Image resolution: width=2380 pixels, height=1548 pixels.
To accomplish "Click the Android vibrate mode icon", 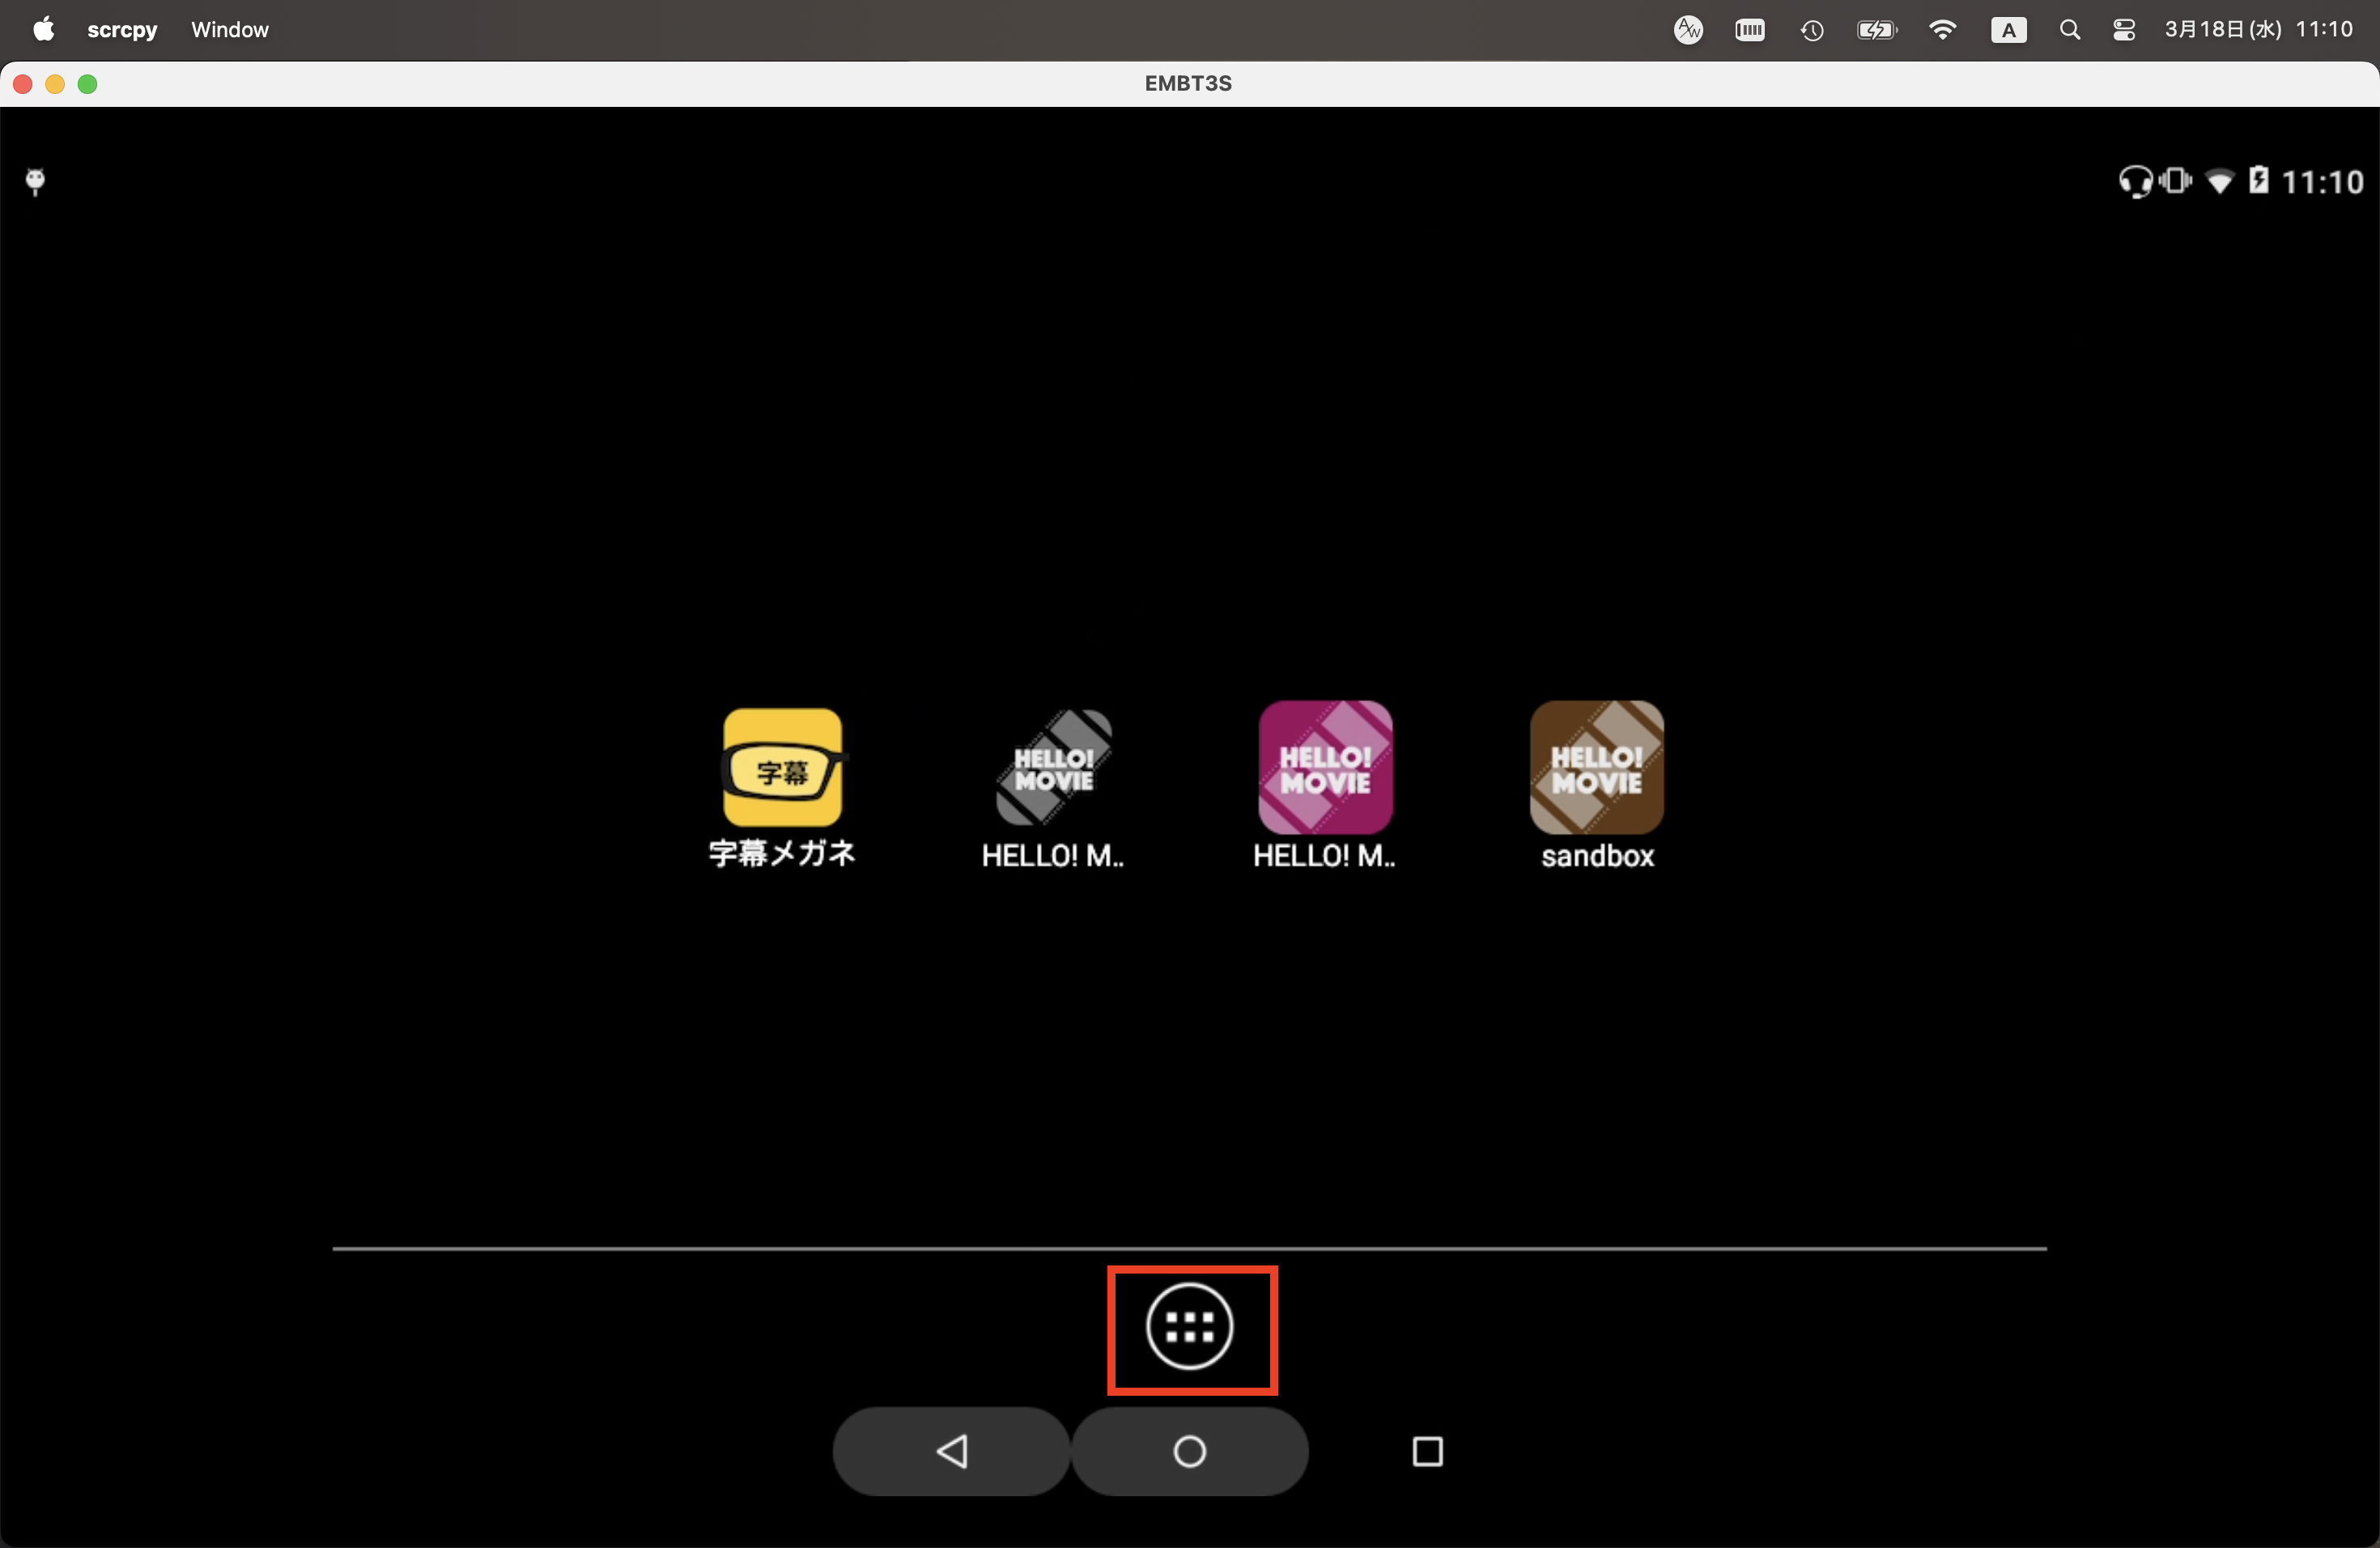I will point(2175,181).
